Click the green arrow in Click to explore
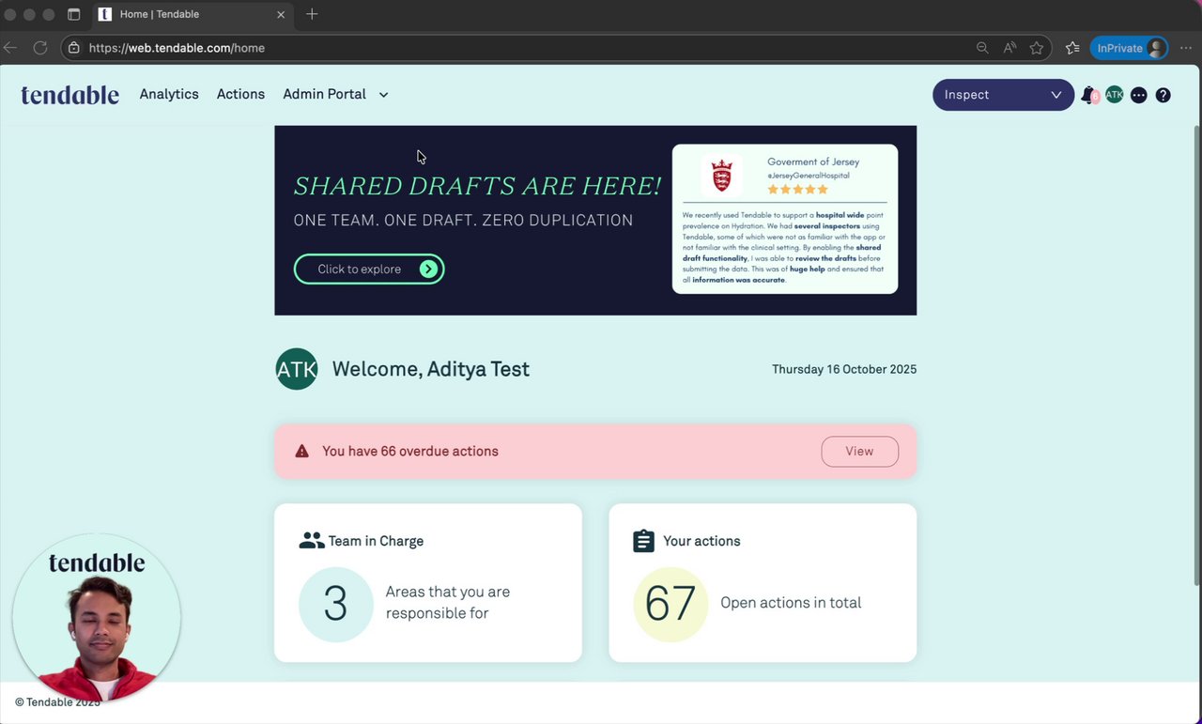The height and width of the screenshot is (724, 1202). click(x=428, y=270)
